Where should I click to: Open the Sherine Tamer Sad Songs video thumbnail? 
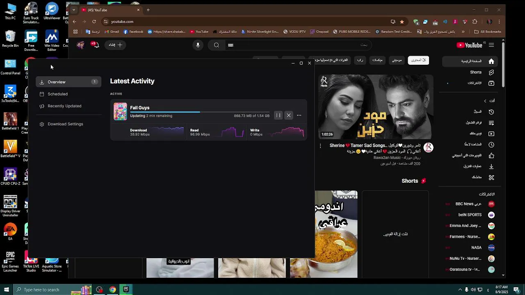[376, 107]
